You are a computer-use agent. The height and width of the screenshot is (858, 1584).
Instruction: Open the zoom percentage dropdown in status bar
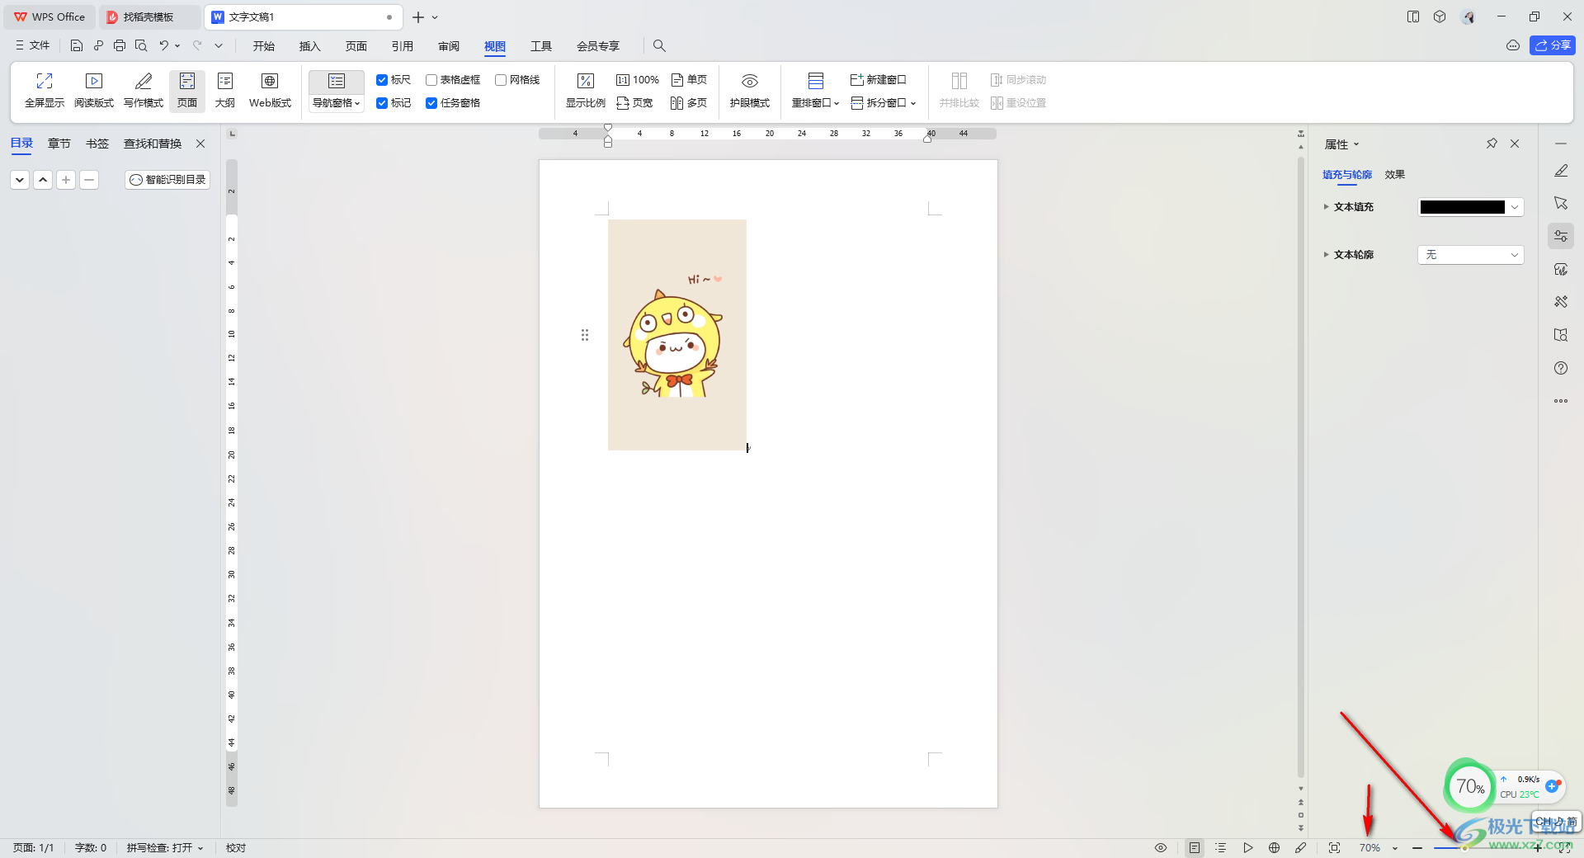1395,848
